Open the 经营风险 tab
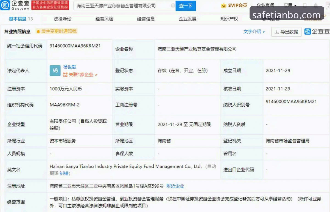This screenshot has height=212, width=330. click(104, 19)
